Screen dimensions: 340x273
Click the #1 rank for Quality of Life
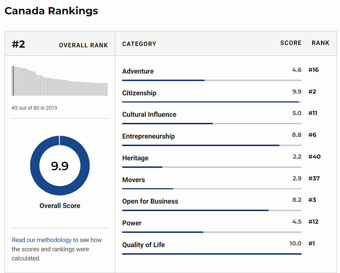(311, 243)
